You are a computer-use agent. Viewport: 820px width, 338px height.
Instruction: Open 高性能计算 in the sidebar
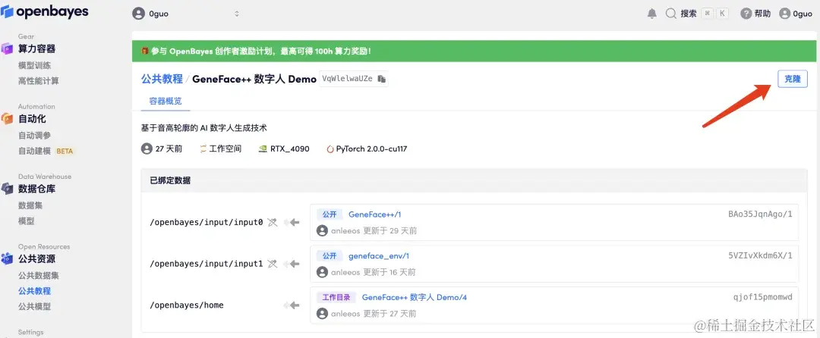(39, 81)
